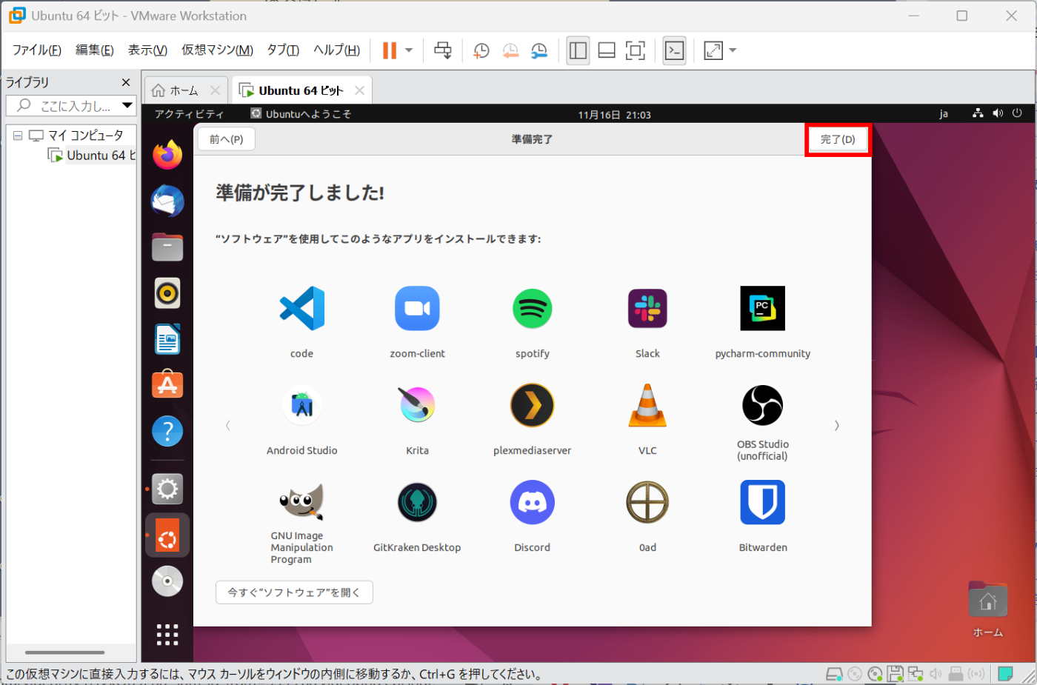Open the power options dropdown arrow beside pause
The width and height of the screenshot is (1037, 685).
point(409,50)
